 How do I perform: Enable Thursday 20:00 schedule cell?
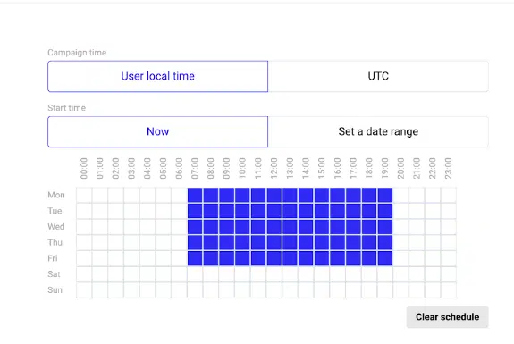coord(400,242)
